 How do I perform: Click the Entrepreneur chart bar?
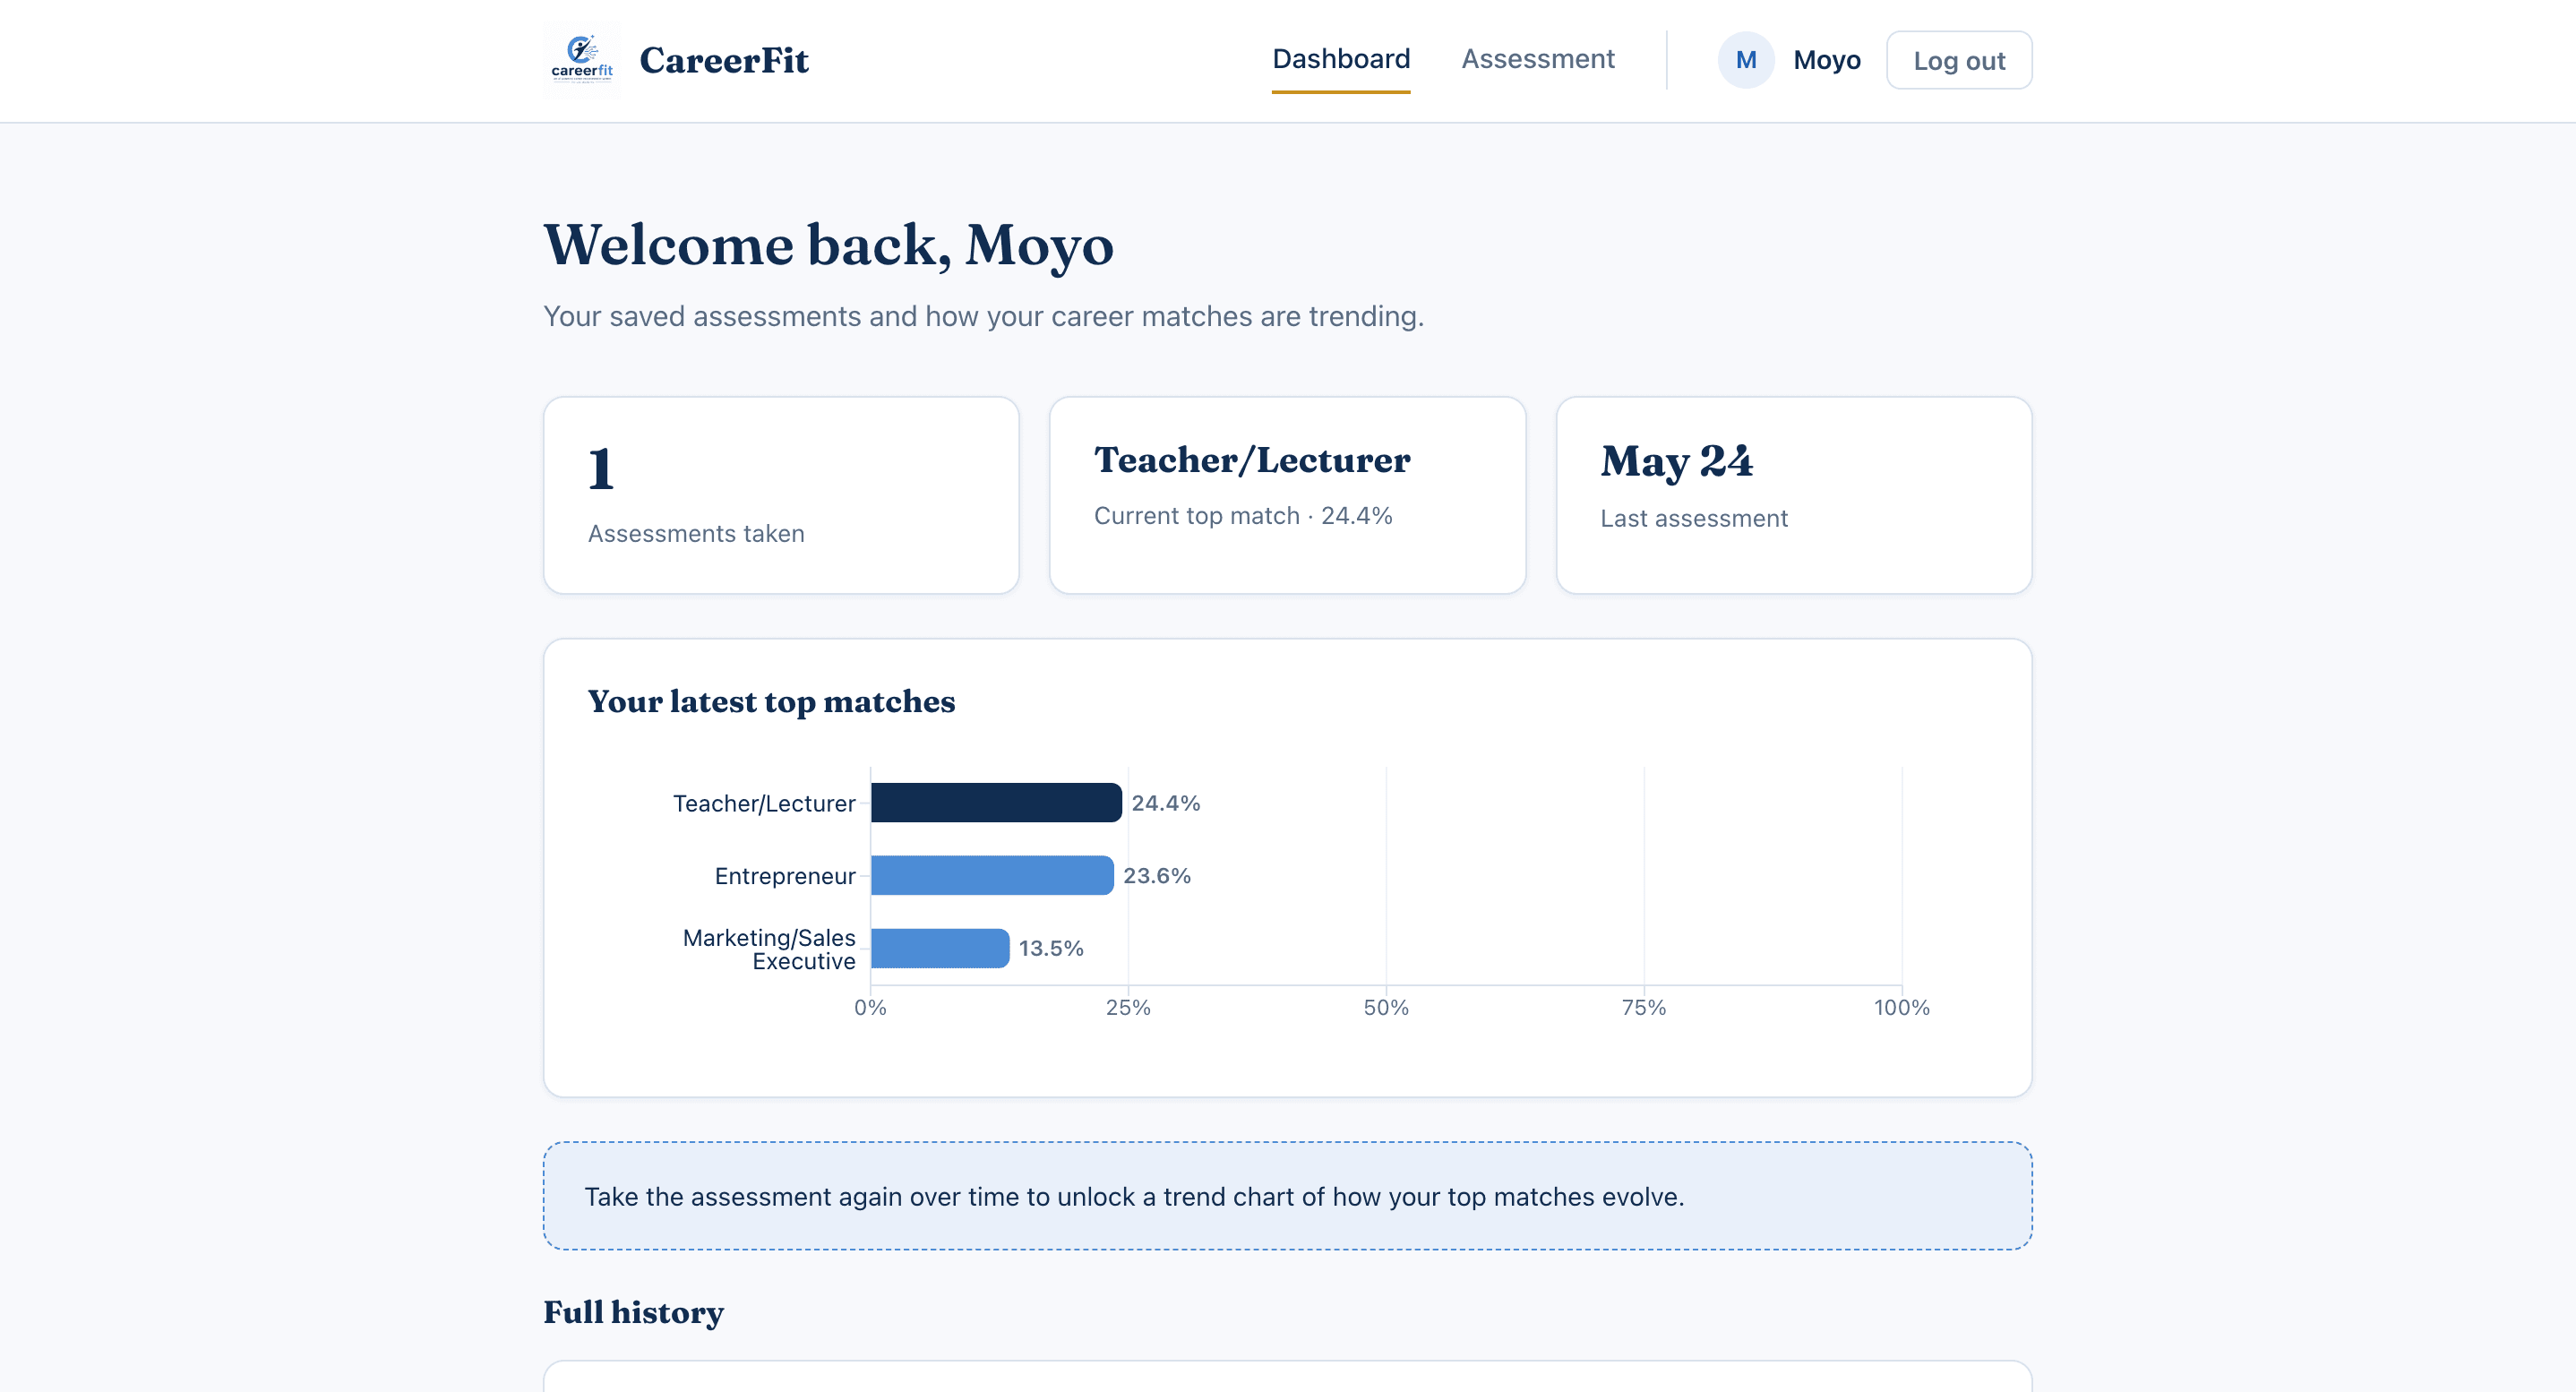pos(992,876)
